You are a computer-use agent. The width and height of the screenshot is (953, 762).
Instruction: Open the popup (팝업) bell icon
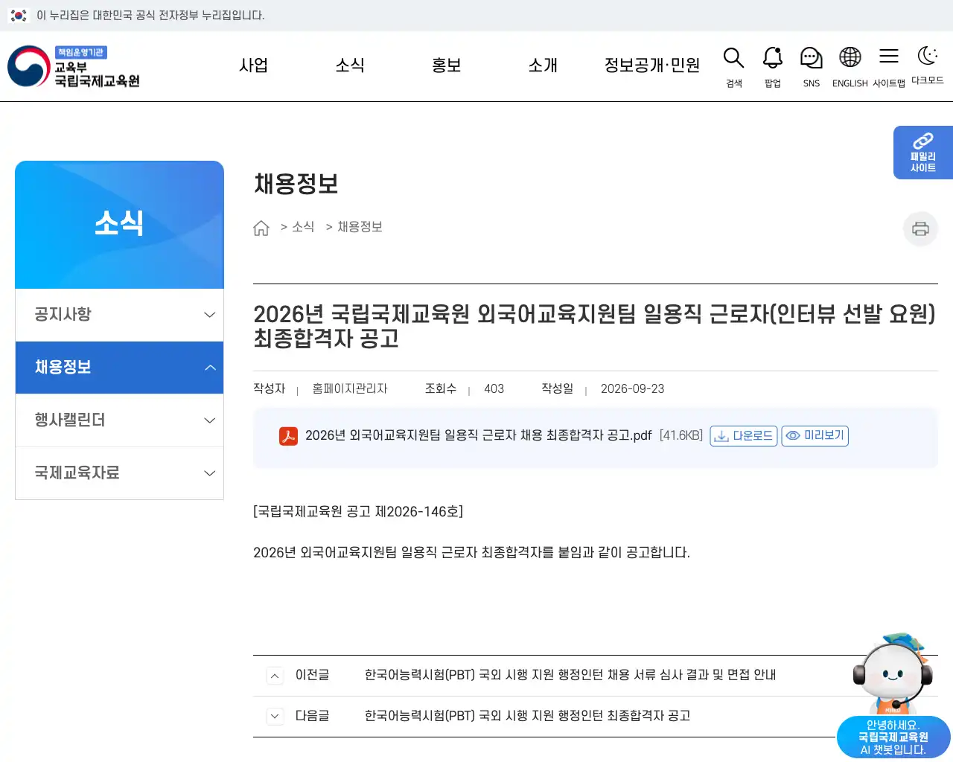coord(772,58)
